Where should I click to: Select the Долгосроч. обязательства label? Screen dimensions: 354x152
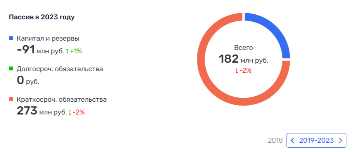pos(60,69)
